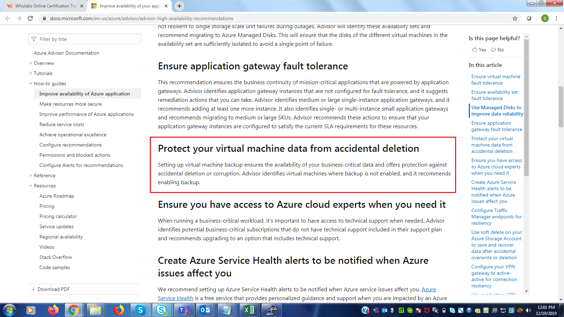This screenshot has height=317, width=564.
Task: Click the page vertical scrollbar thumb
Action: pos(561,106)
